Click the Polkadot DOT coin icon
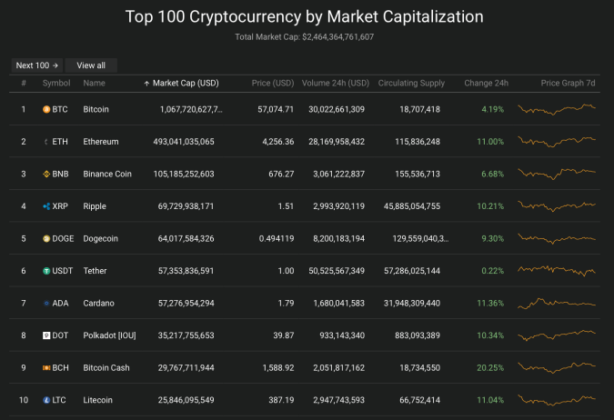 click(x=46, y=335)
